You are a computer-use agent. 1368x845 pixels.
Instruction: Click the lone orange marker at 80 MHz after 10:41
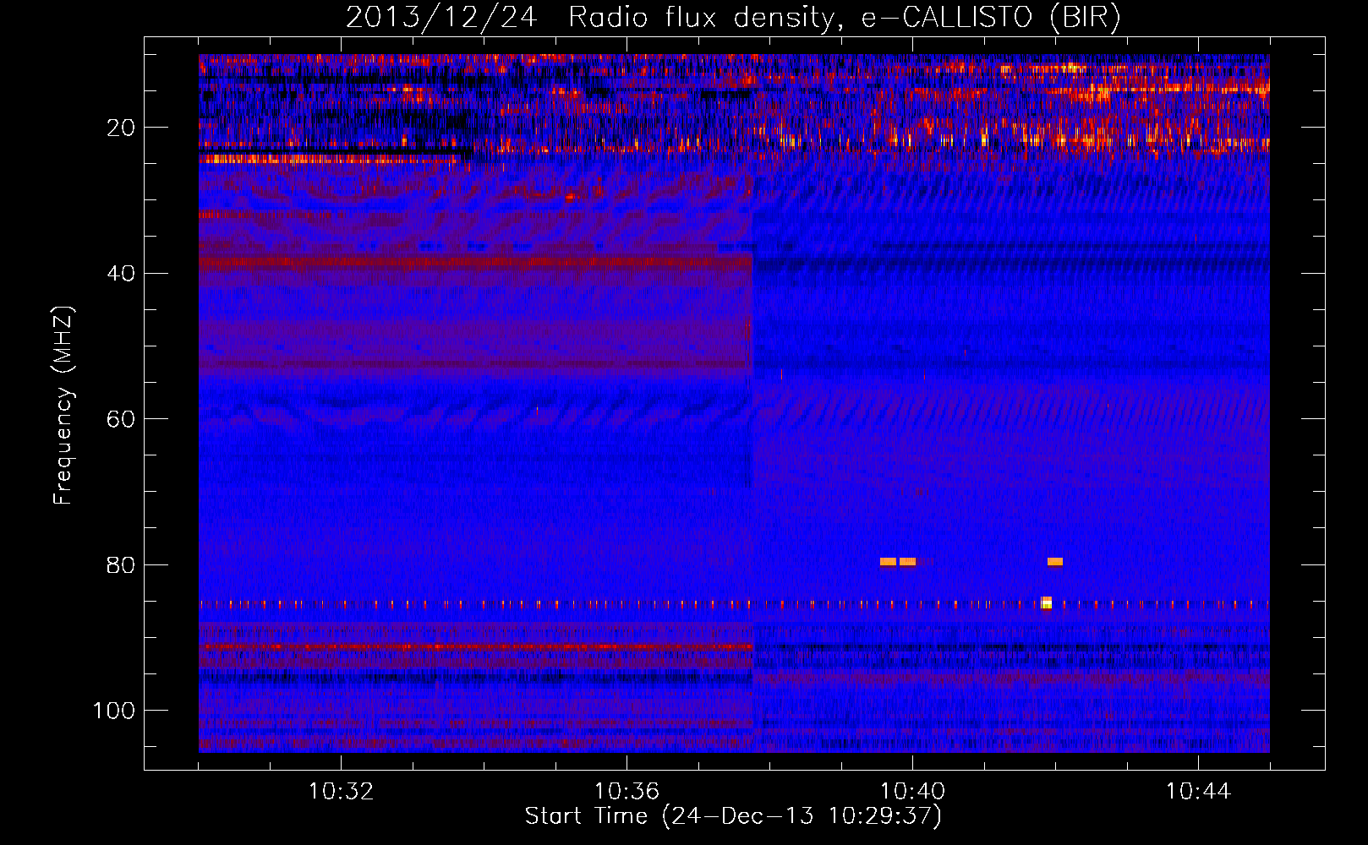pyautogui.click(x=1055, y=561)
